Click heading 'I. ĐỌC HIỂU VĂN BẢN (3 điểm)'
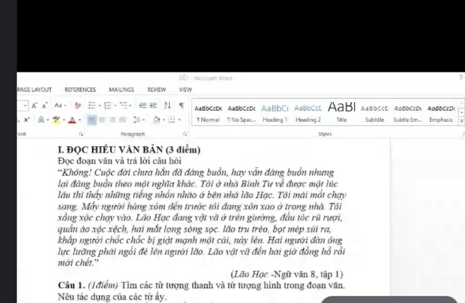The image size is (465, 303). click(x=129, y=150)
